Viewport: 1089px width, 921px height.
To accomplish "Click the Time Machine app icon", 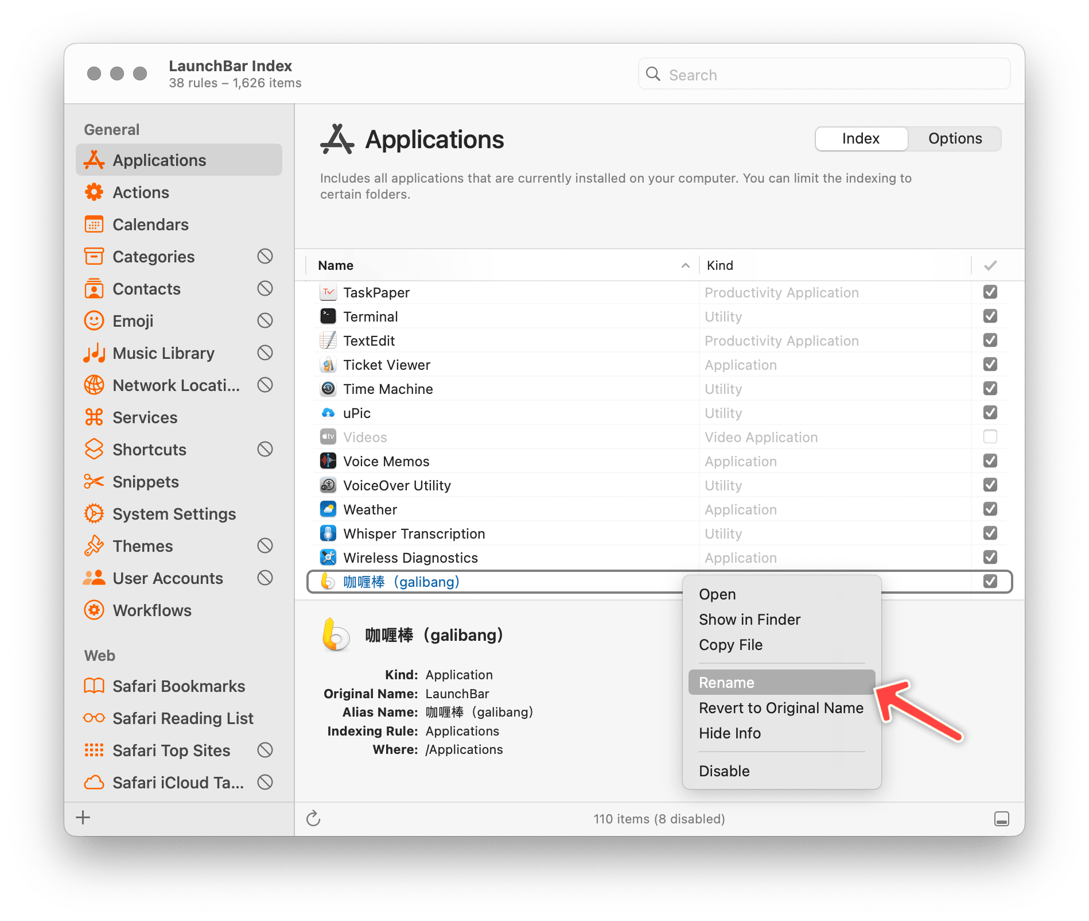I will click(328, 389).
